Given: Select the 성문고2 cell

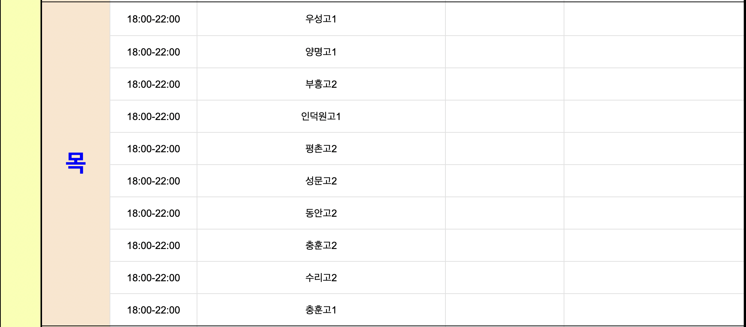Looking at the screenshot, I should click(x=321, y=181).
